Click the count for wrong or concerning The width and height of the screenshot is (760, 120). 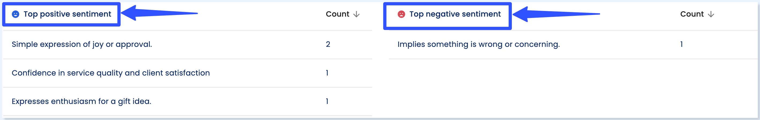pyautogui.click(x=681, y=44)
